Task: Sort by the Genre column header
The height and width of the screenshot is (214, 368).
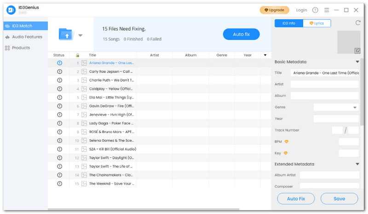Action: point(222,55)
